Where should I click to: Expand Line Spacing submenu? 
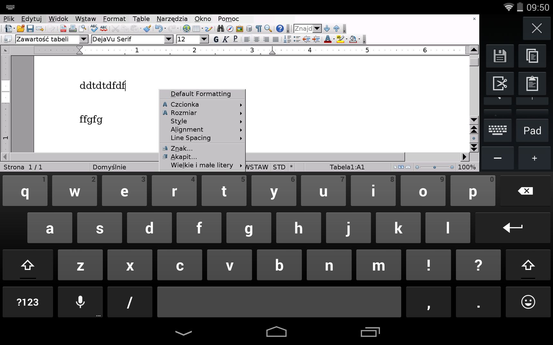pyautogui.click(x=202, y=138)
